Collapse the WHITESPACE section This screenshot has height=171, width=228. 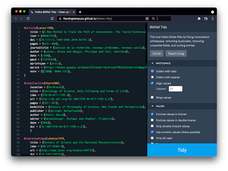[182, 63]
